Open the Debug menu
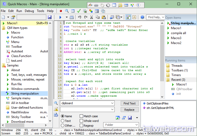Viewport: 197px width, 136px height. [29, 11]
